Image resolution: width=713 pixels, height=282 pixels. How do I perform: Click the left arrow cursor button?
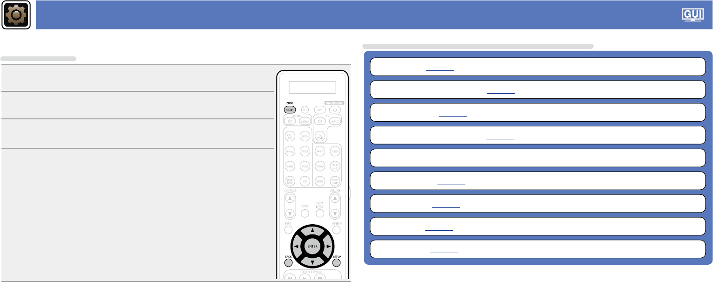click(296, 246)
